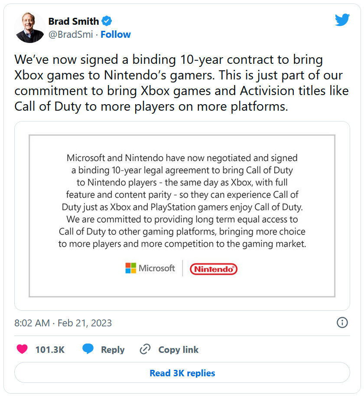The width and height of the screenshot is (364, 398).
Task: Follow the BradSmi account
Action: point(116,35)
